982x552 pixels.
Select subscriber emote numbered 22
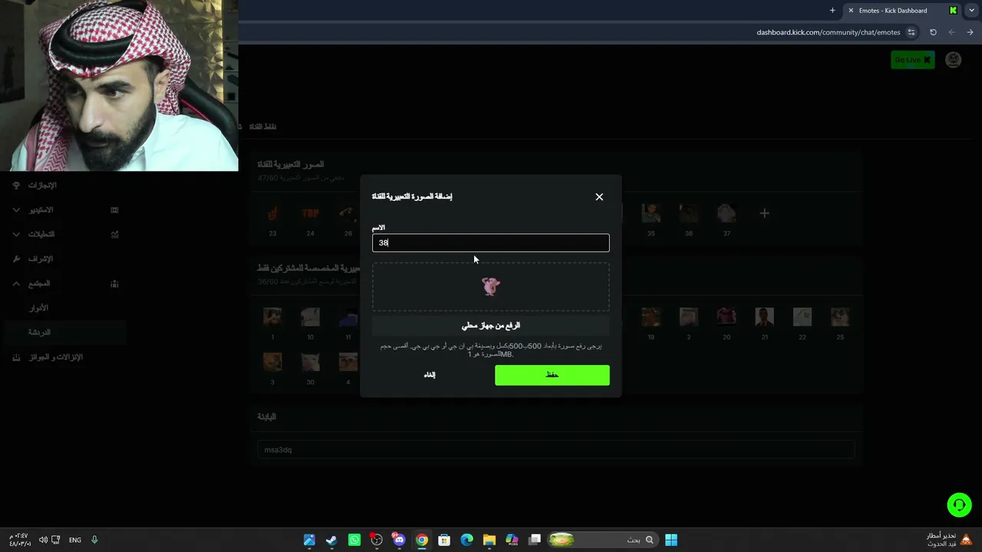coord(802,317)
